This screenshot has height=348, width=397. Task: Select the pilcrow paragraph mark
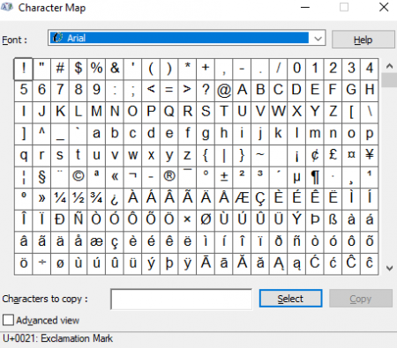(x=315, y=176)
